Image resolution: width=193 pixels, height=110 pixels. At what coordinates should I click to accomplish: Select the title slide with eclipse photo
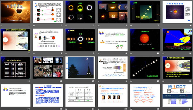click(15, 12)
